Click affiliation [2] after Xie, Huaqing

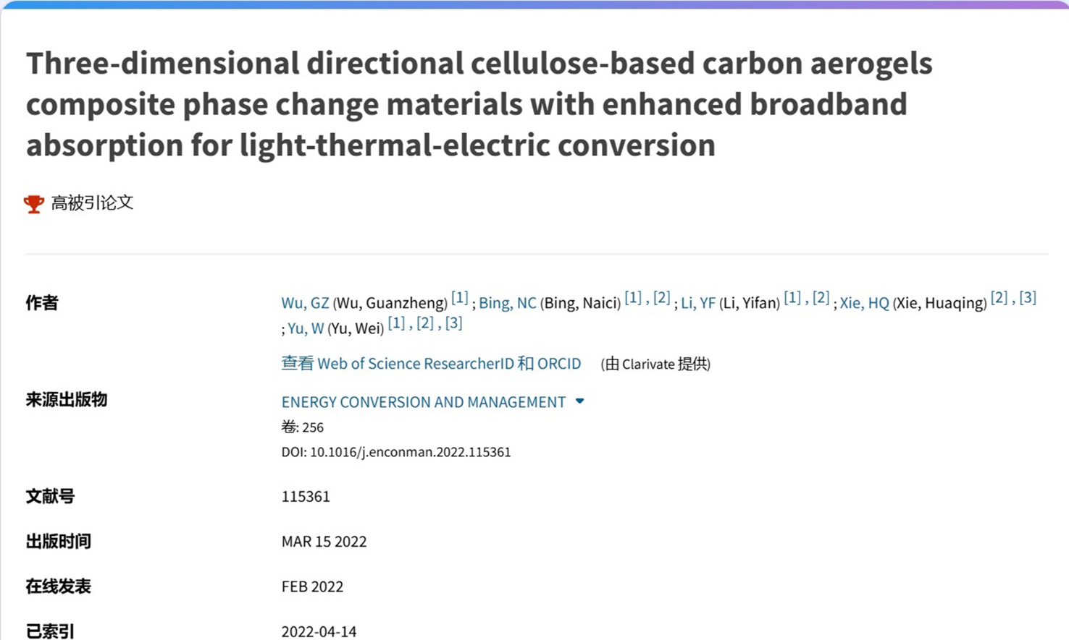(999, 297)
